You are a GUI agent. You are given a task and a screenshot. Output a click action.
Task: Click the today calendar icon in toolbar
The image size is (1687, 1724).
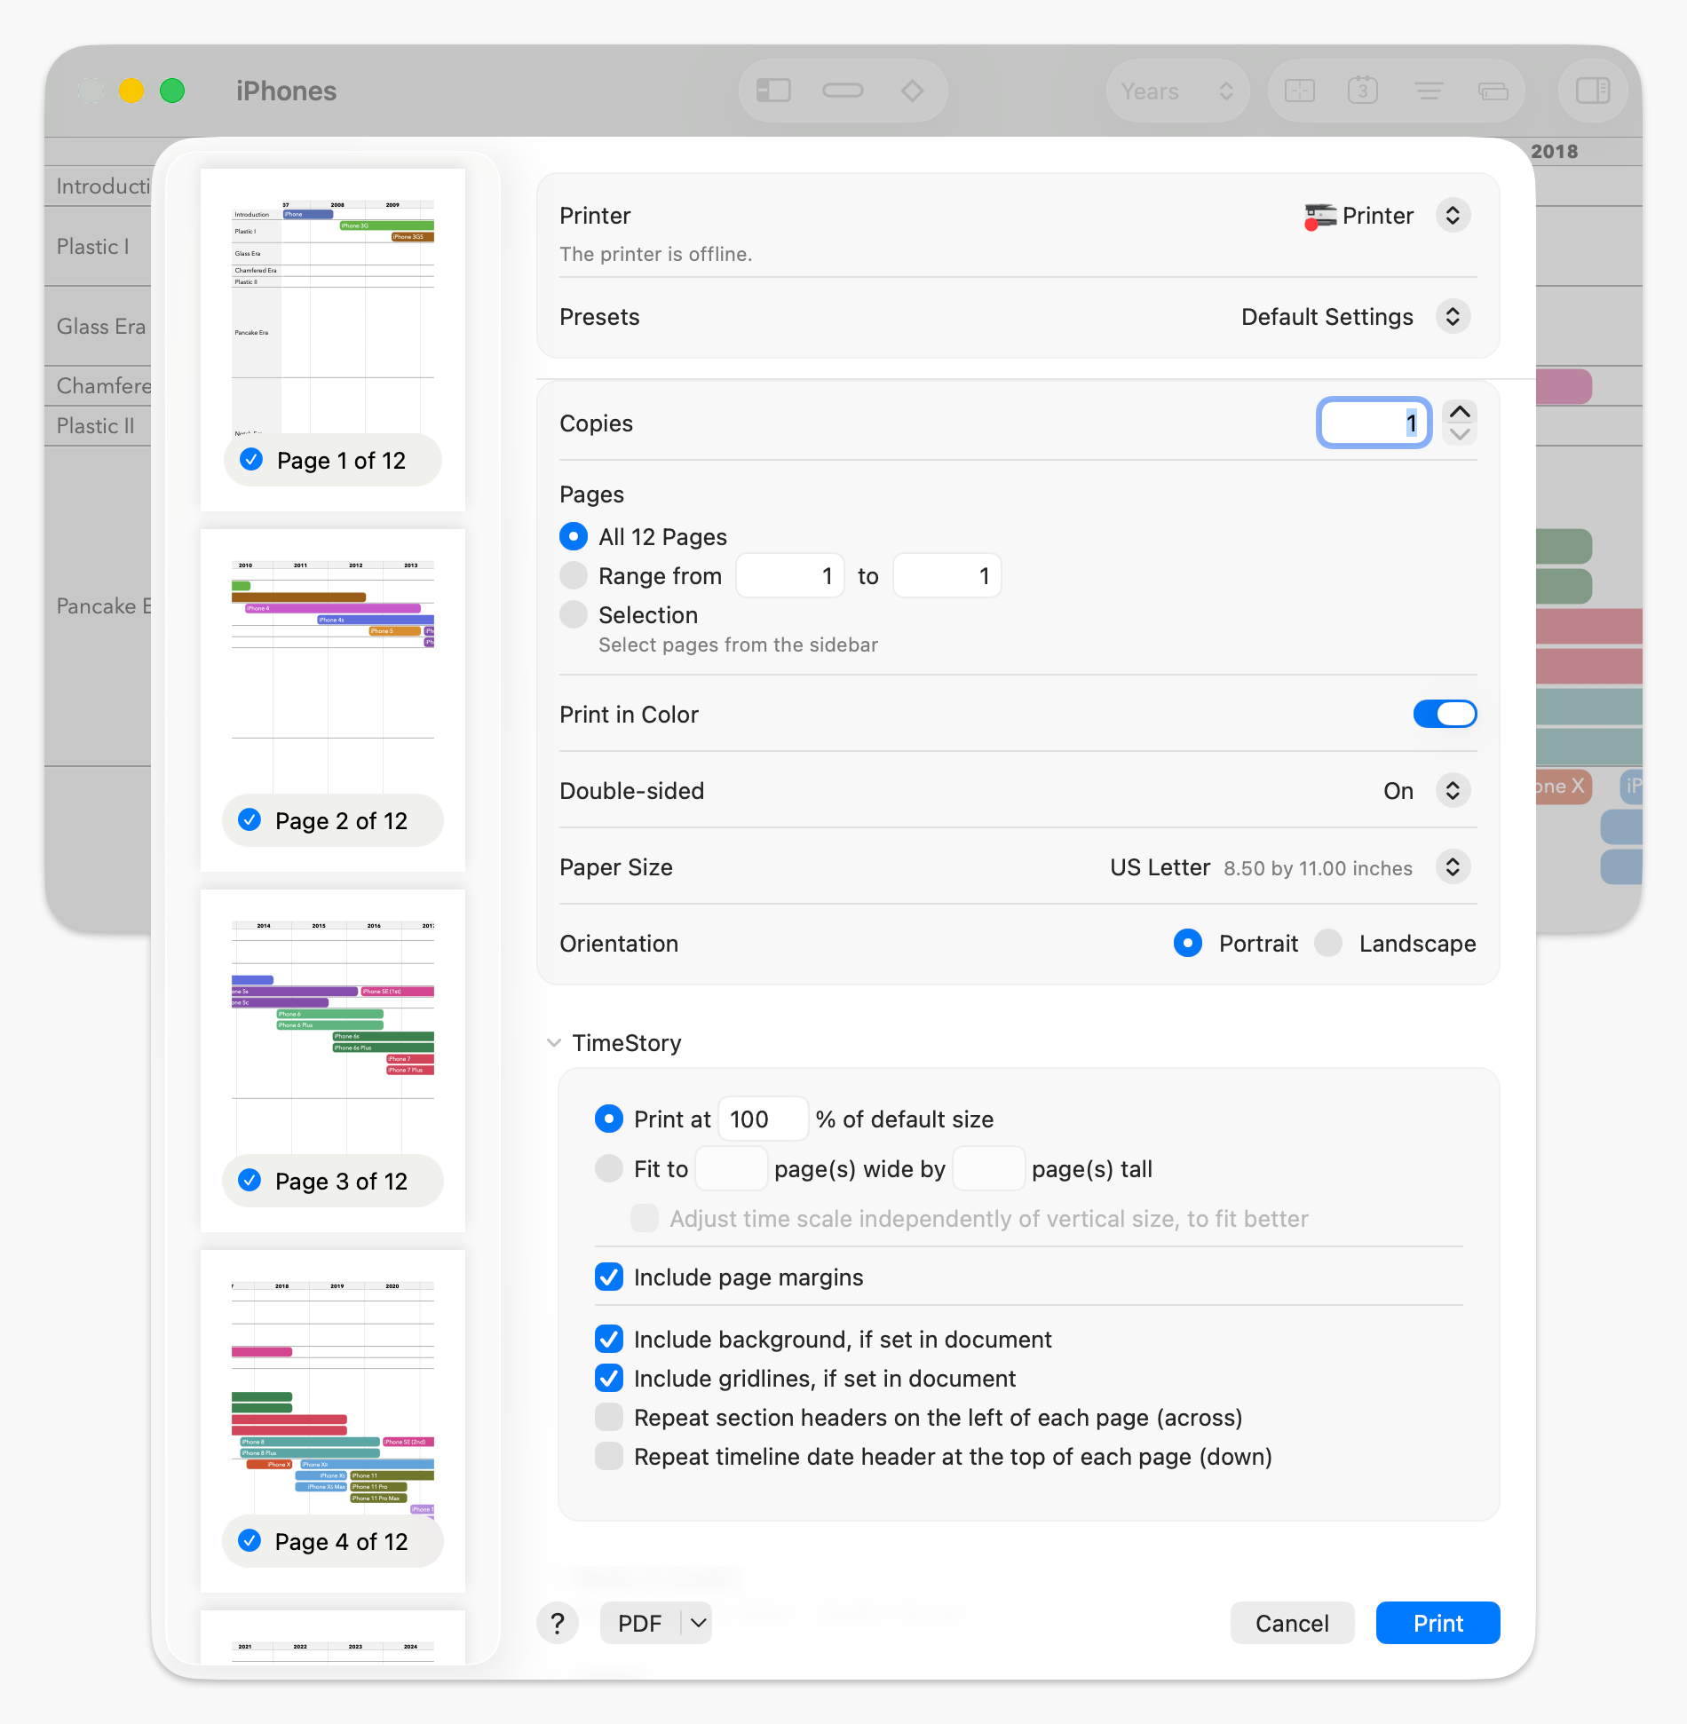[1361, 90]
